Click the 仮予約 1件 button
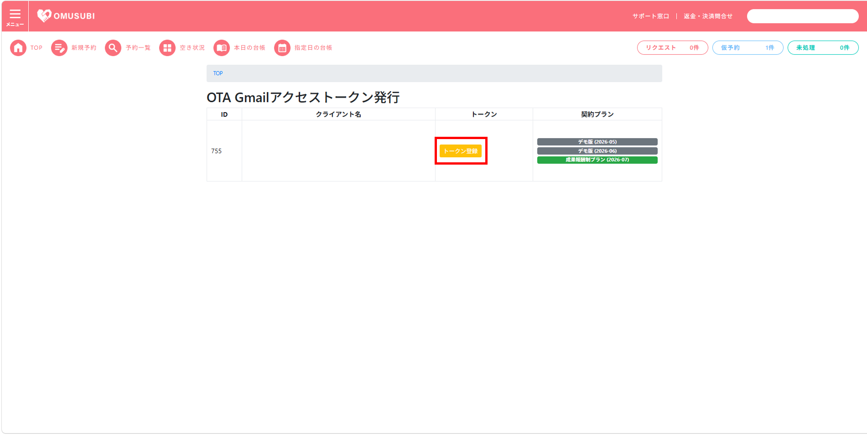867x435 pixels. 748,48
